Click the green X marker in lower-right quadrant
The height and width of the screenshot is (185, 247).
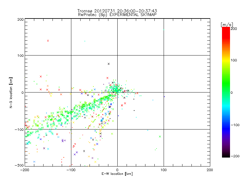point(160,136)
